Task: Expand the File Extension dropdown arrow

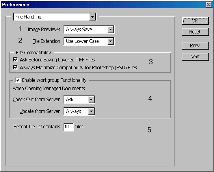Action: point(111,41)
